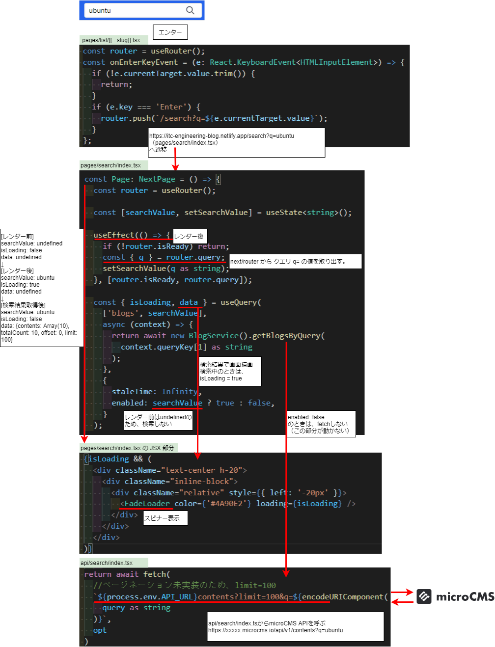Click the 'const onEnterKeyEvent' code line
Viewport: 495px width, 647px height.
(x=244, y=62)
